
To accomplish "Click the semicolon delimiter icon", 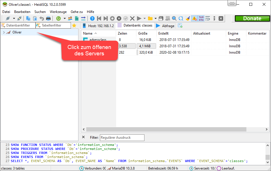I will pos(214,18).
